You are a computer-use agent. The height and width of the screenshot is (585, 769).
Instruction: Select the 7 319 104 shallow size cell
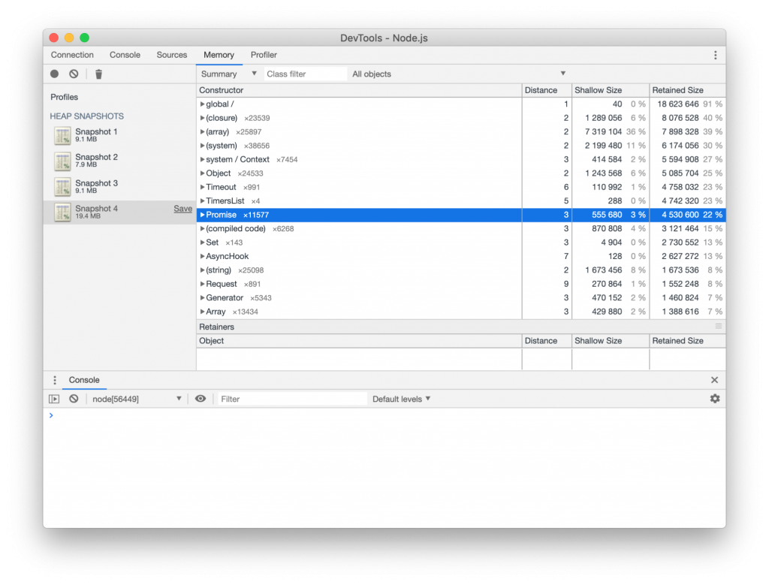click(x=611, y=132)
